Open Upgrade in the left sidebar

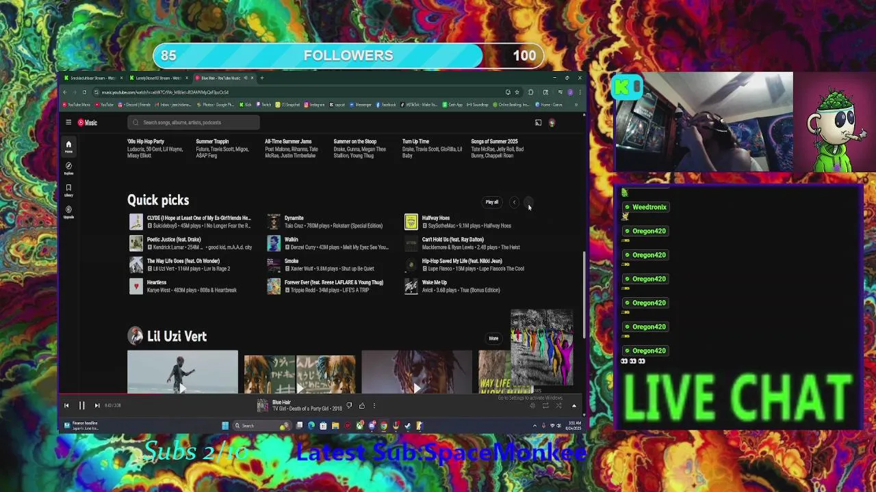pos(68,212)
